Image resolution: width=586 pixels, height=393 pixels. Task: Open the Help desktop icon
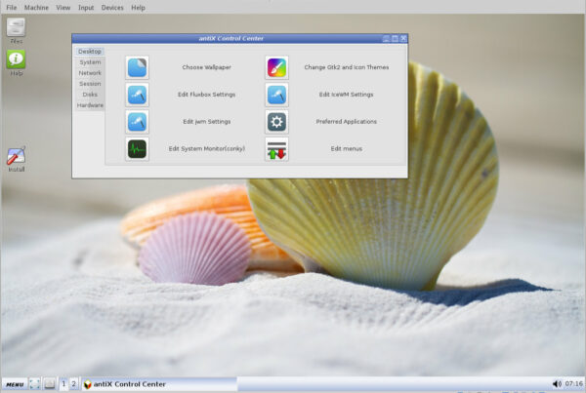click(17, 61)
